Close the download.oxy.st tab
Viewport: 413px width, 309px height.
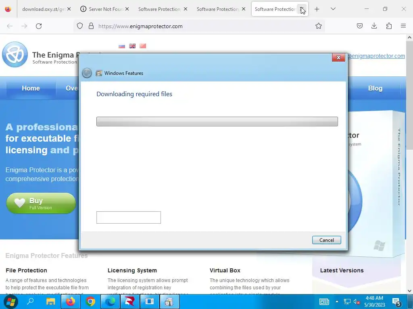[69, 9]
